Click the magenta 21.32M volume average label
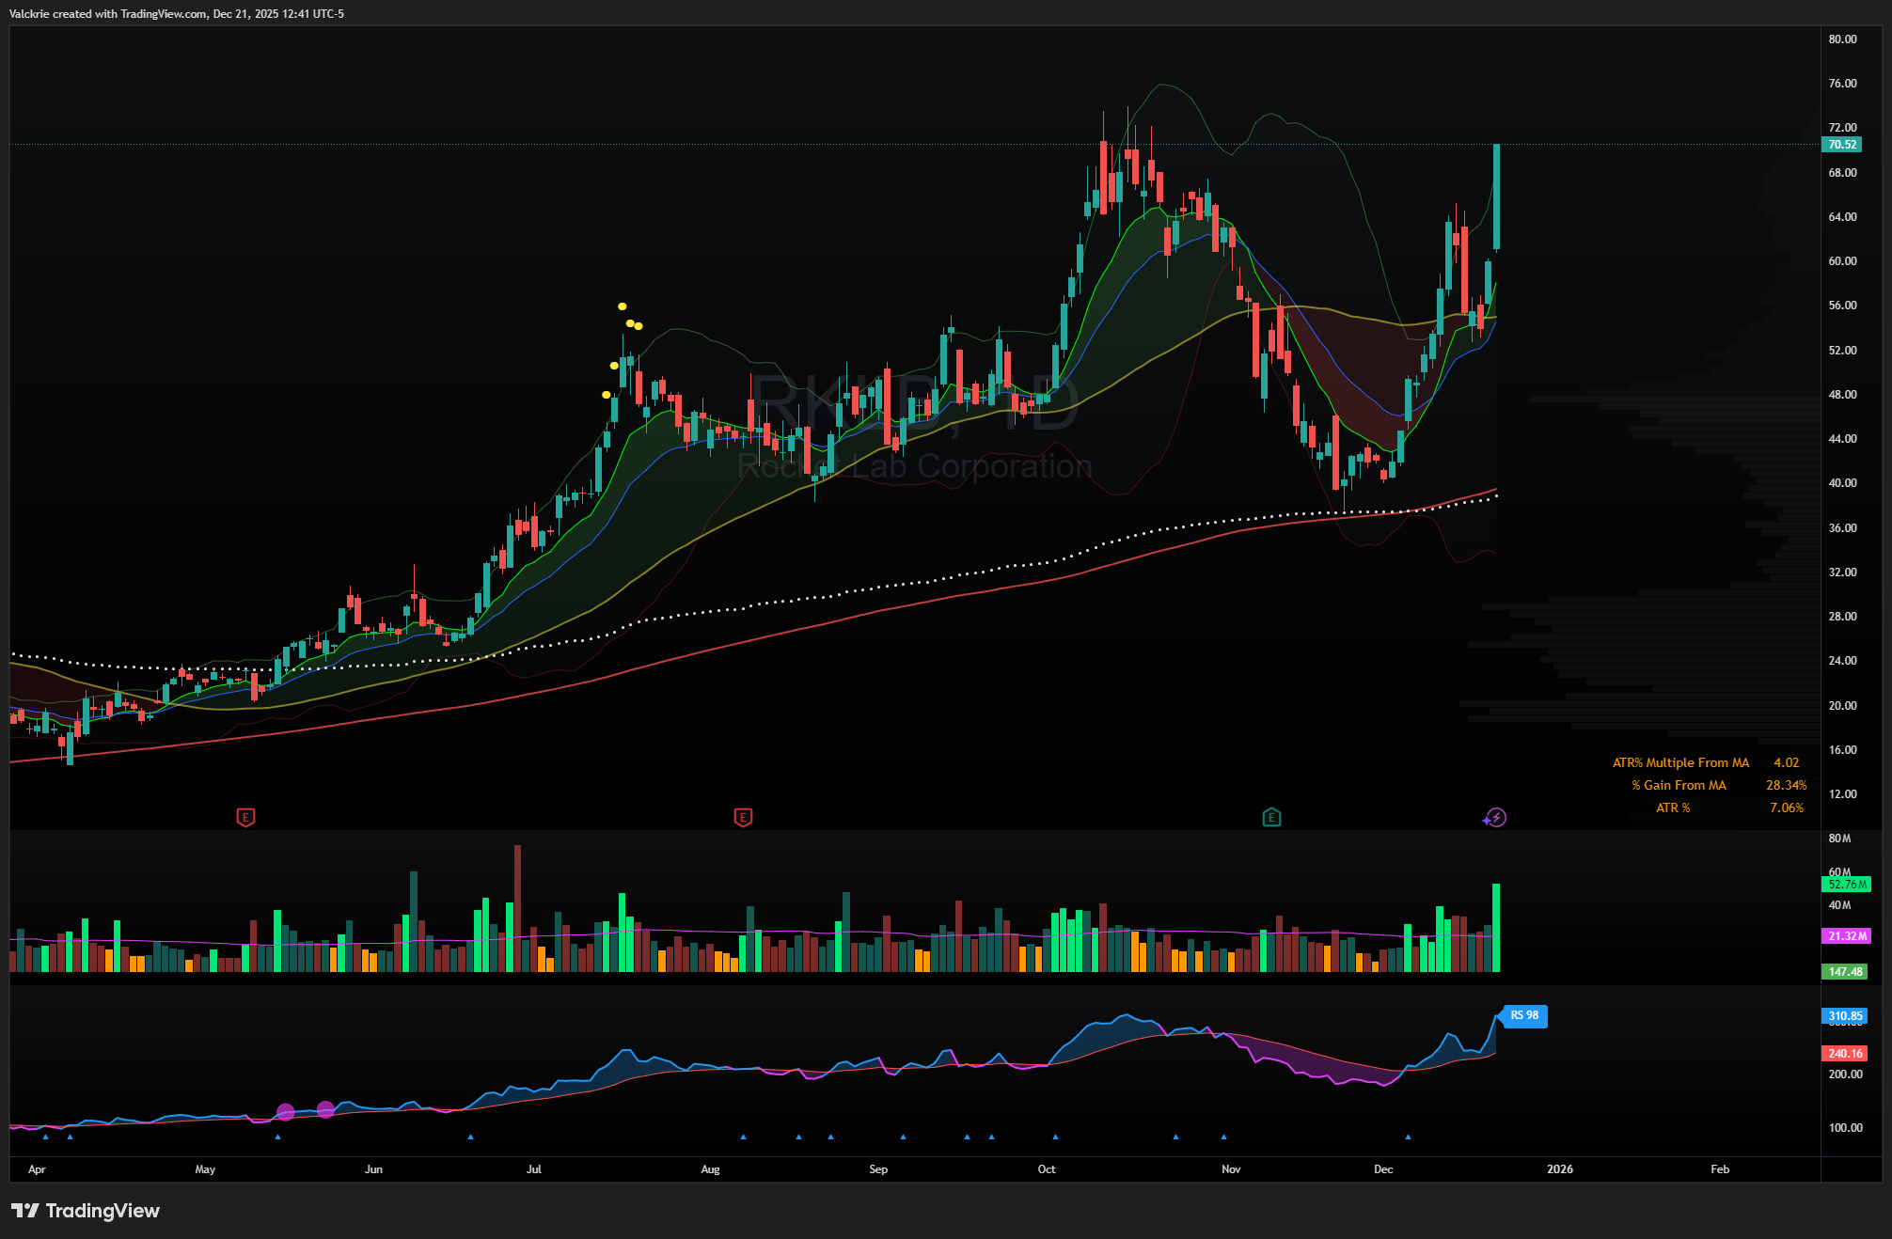Viewport: 1892px width, 1239px height. point(1846,936)
